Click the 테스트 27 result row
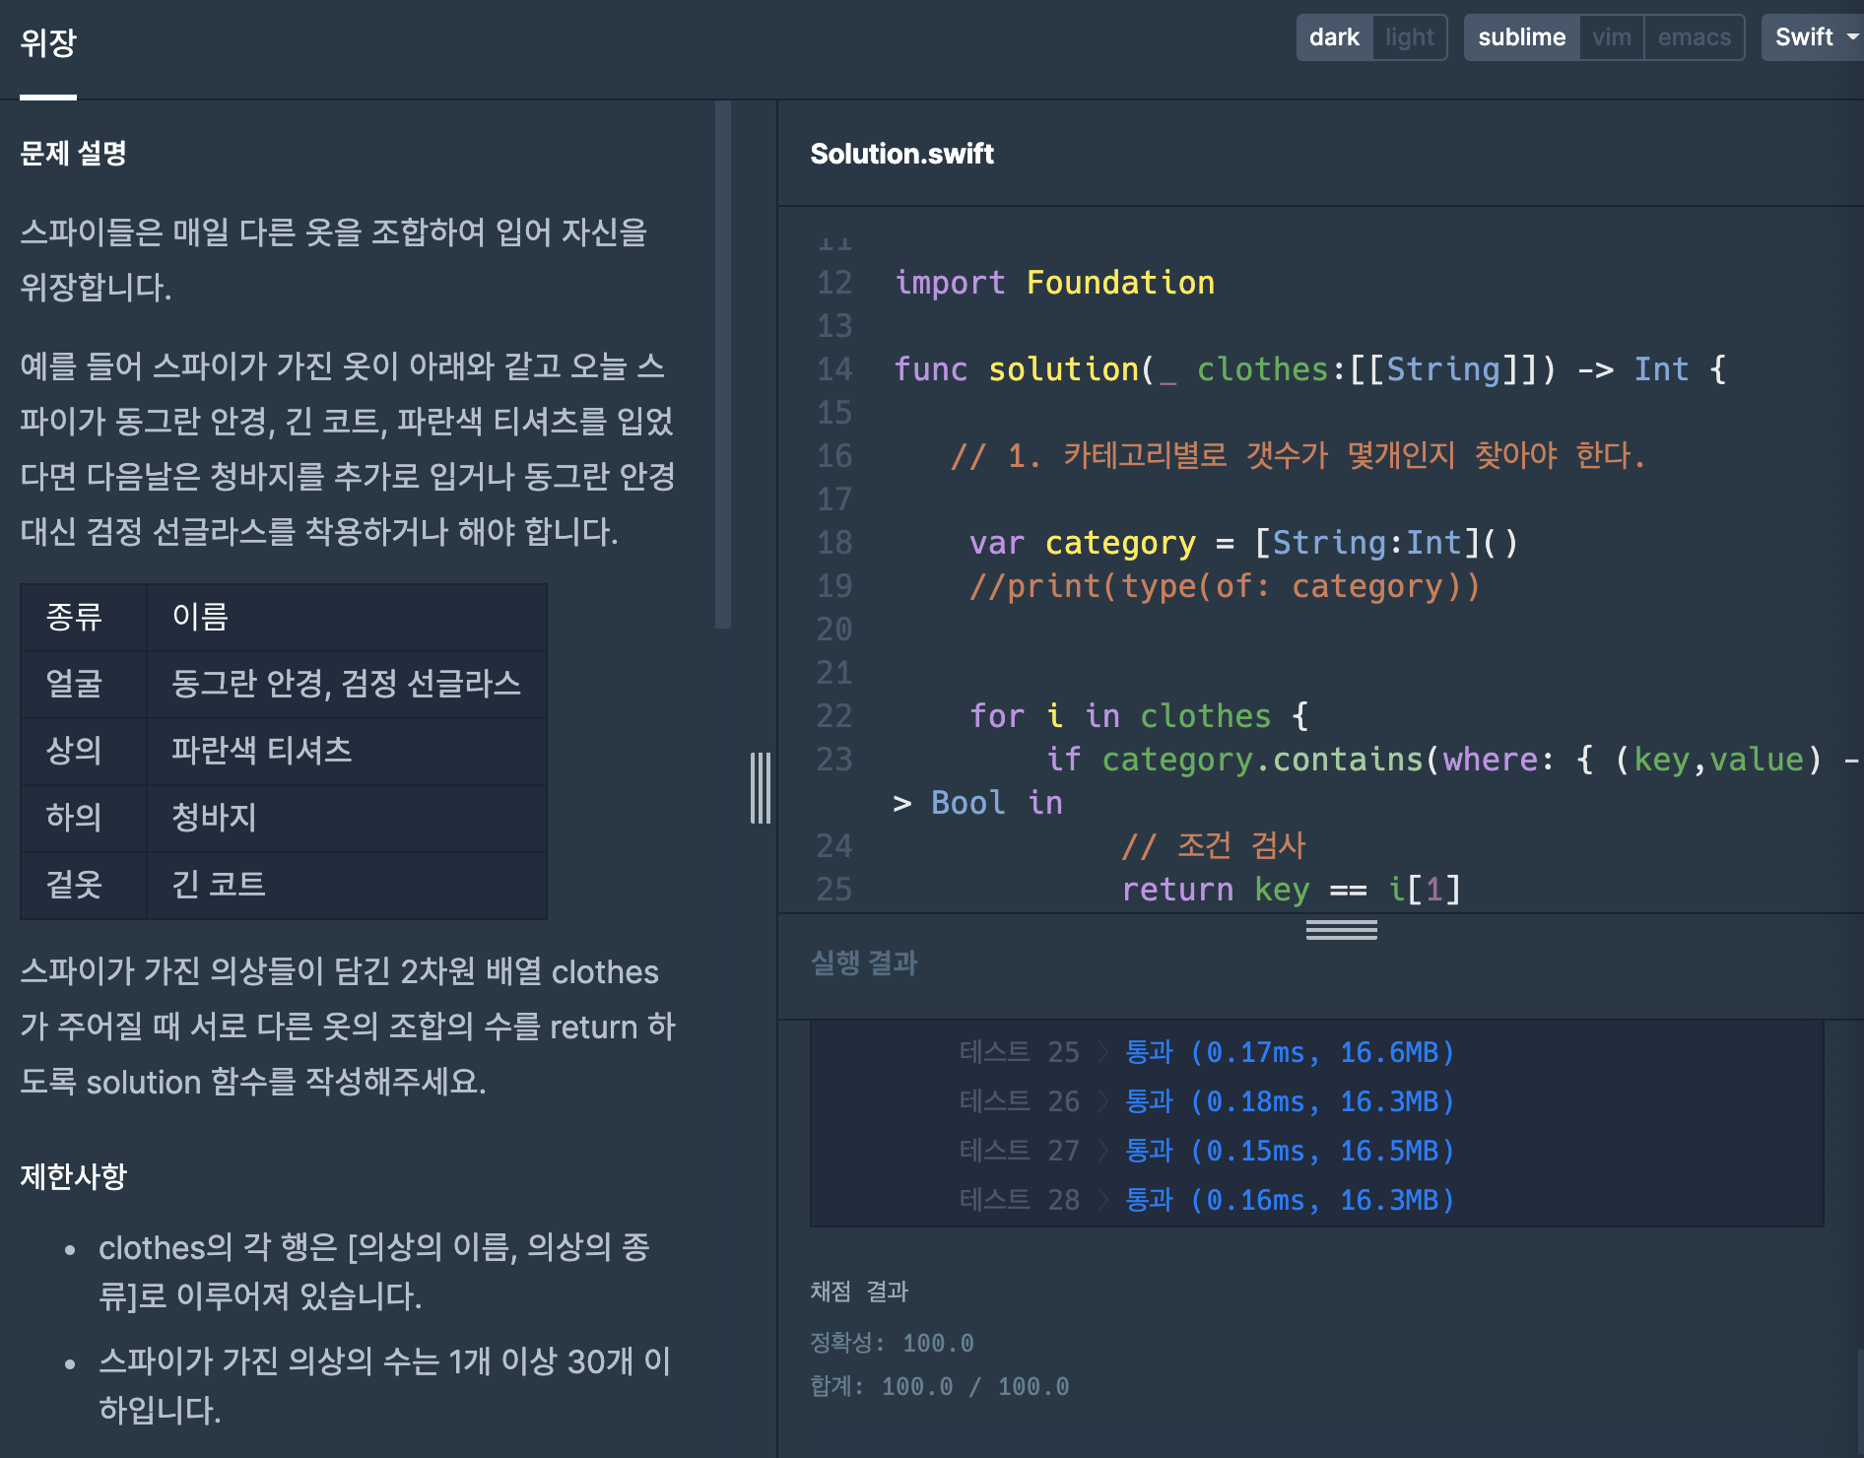The width and height of the screenshot is (1864, 1458). click(x=1207, y=1151)
